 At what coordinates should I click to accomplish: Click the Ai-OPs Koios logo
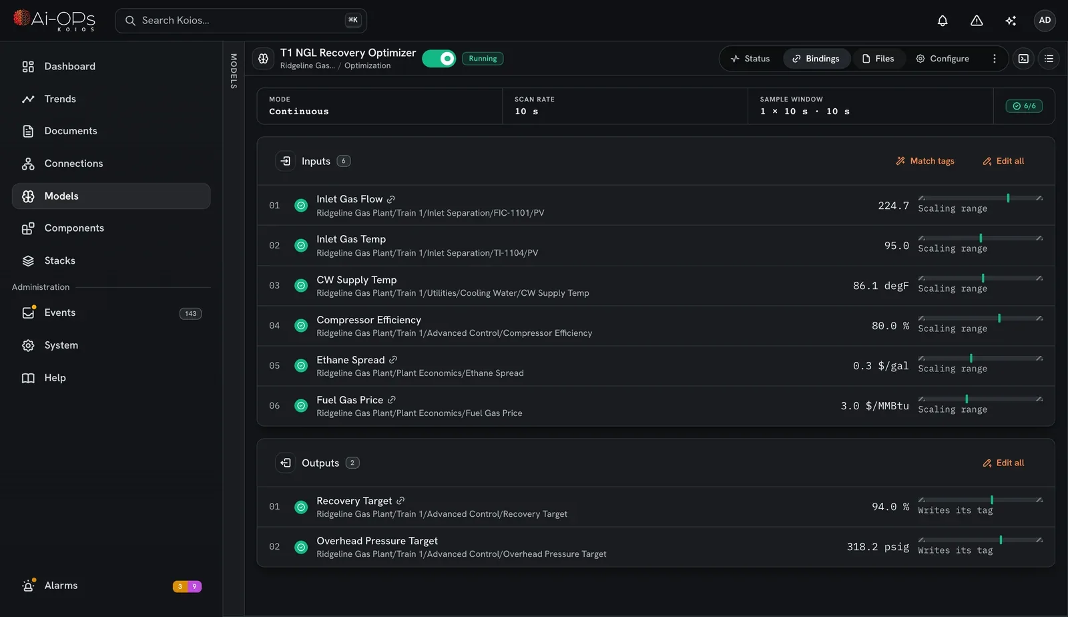(x=55, y=20)
